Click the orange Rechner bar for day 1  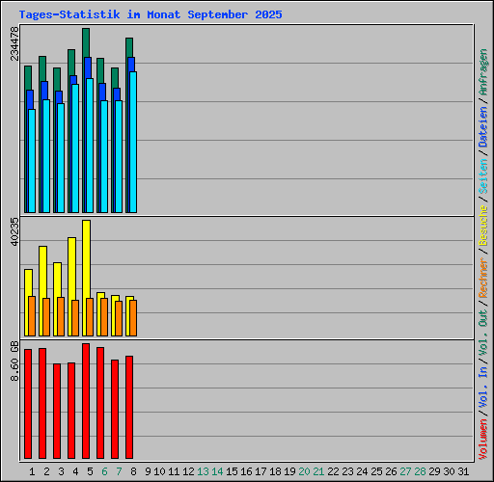pos(32,316)
